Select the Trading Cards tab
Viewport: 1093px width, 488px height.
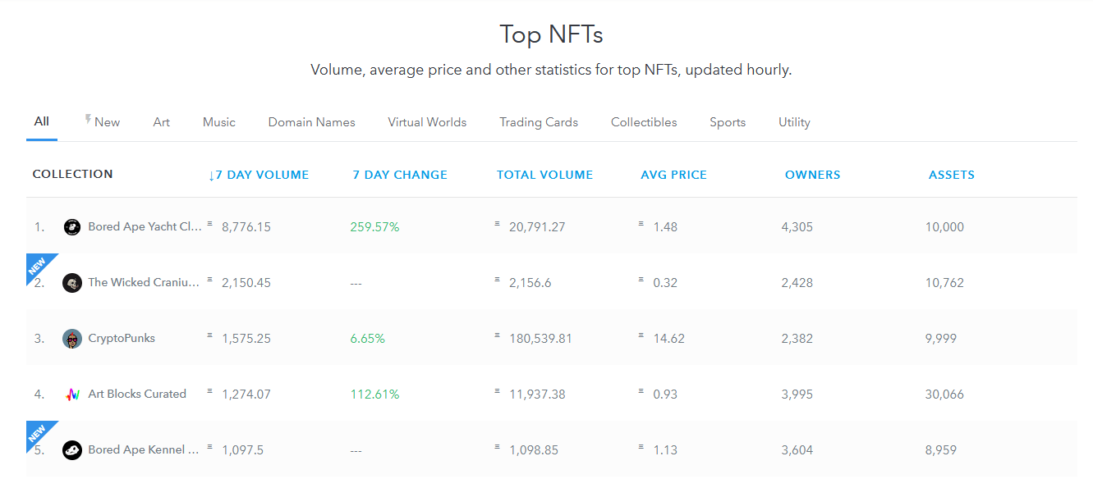click(x=539, y=122)
